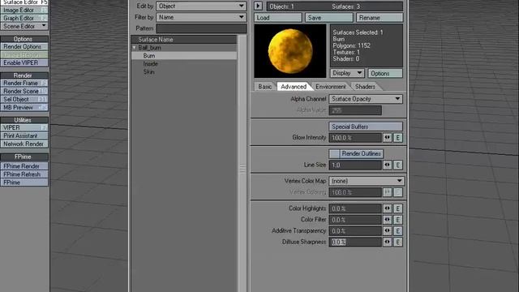Open Line Size envelope E button
The height and width of the screenshot is (292, 519).
398,165
